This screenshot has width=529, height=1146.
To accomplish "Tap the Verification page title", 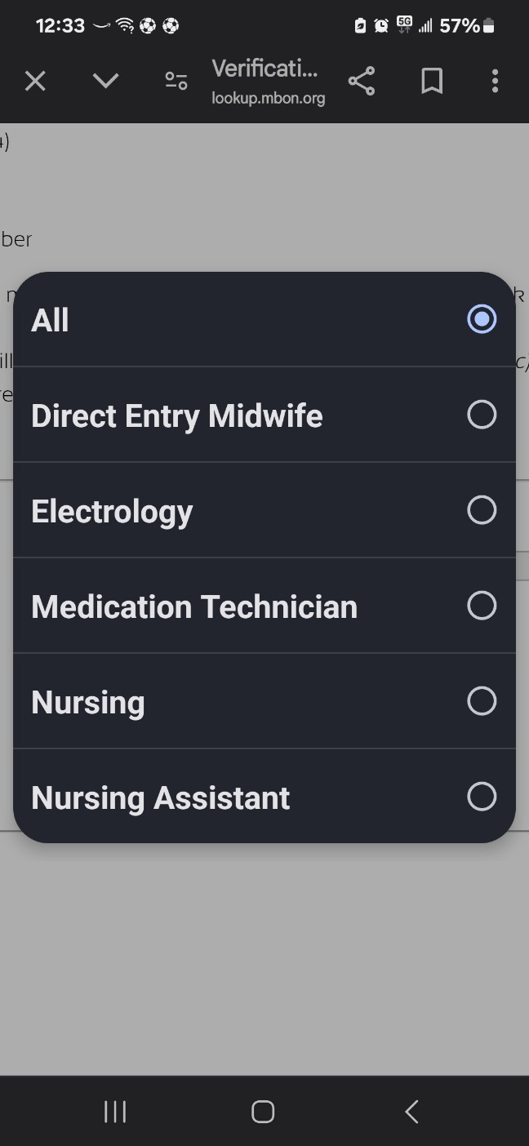I will point(264,69).
